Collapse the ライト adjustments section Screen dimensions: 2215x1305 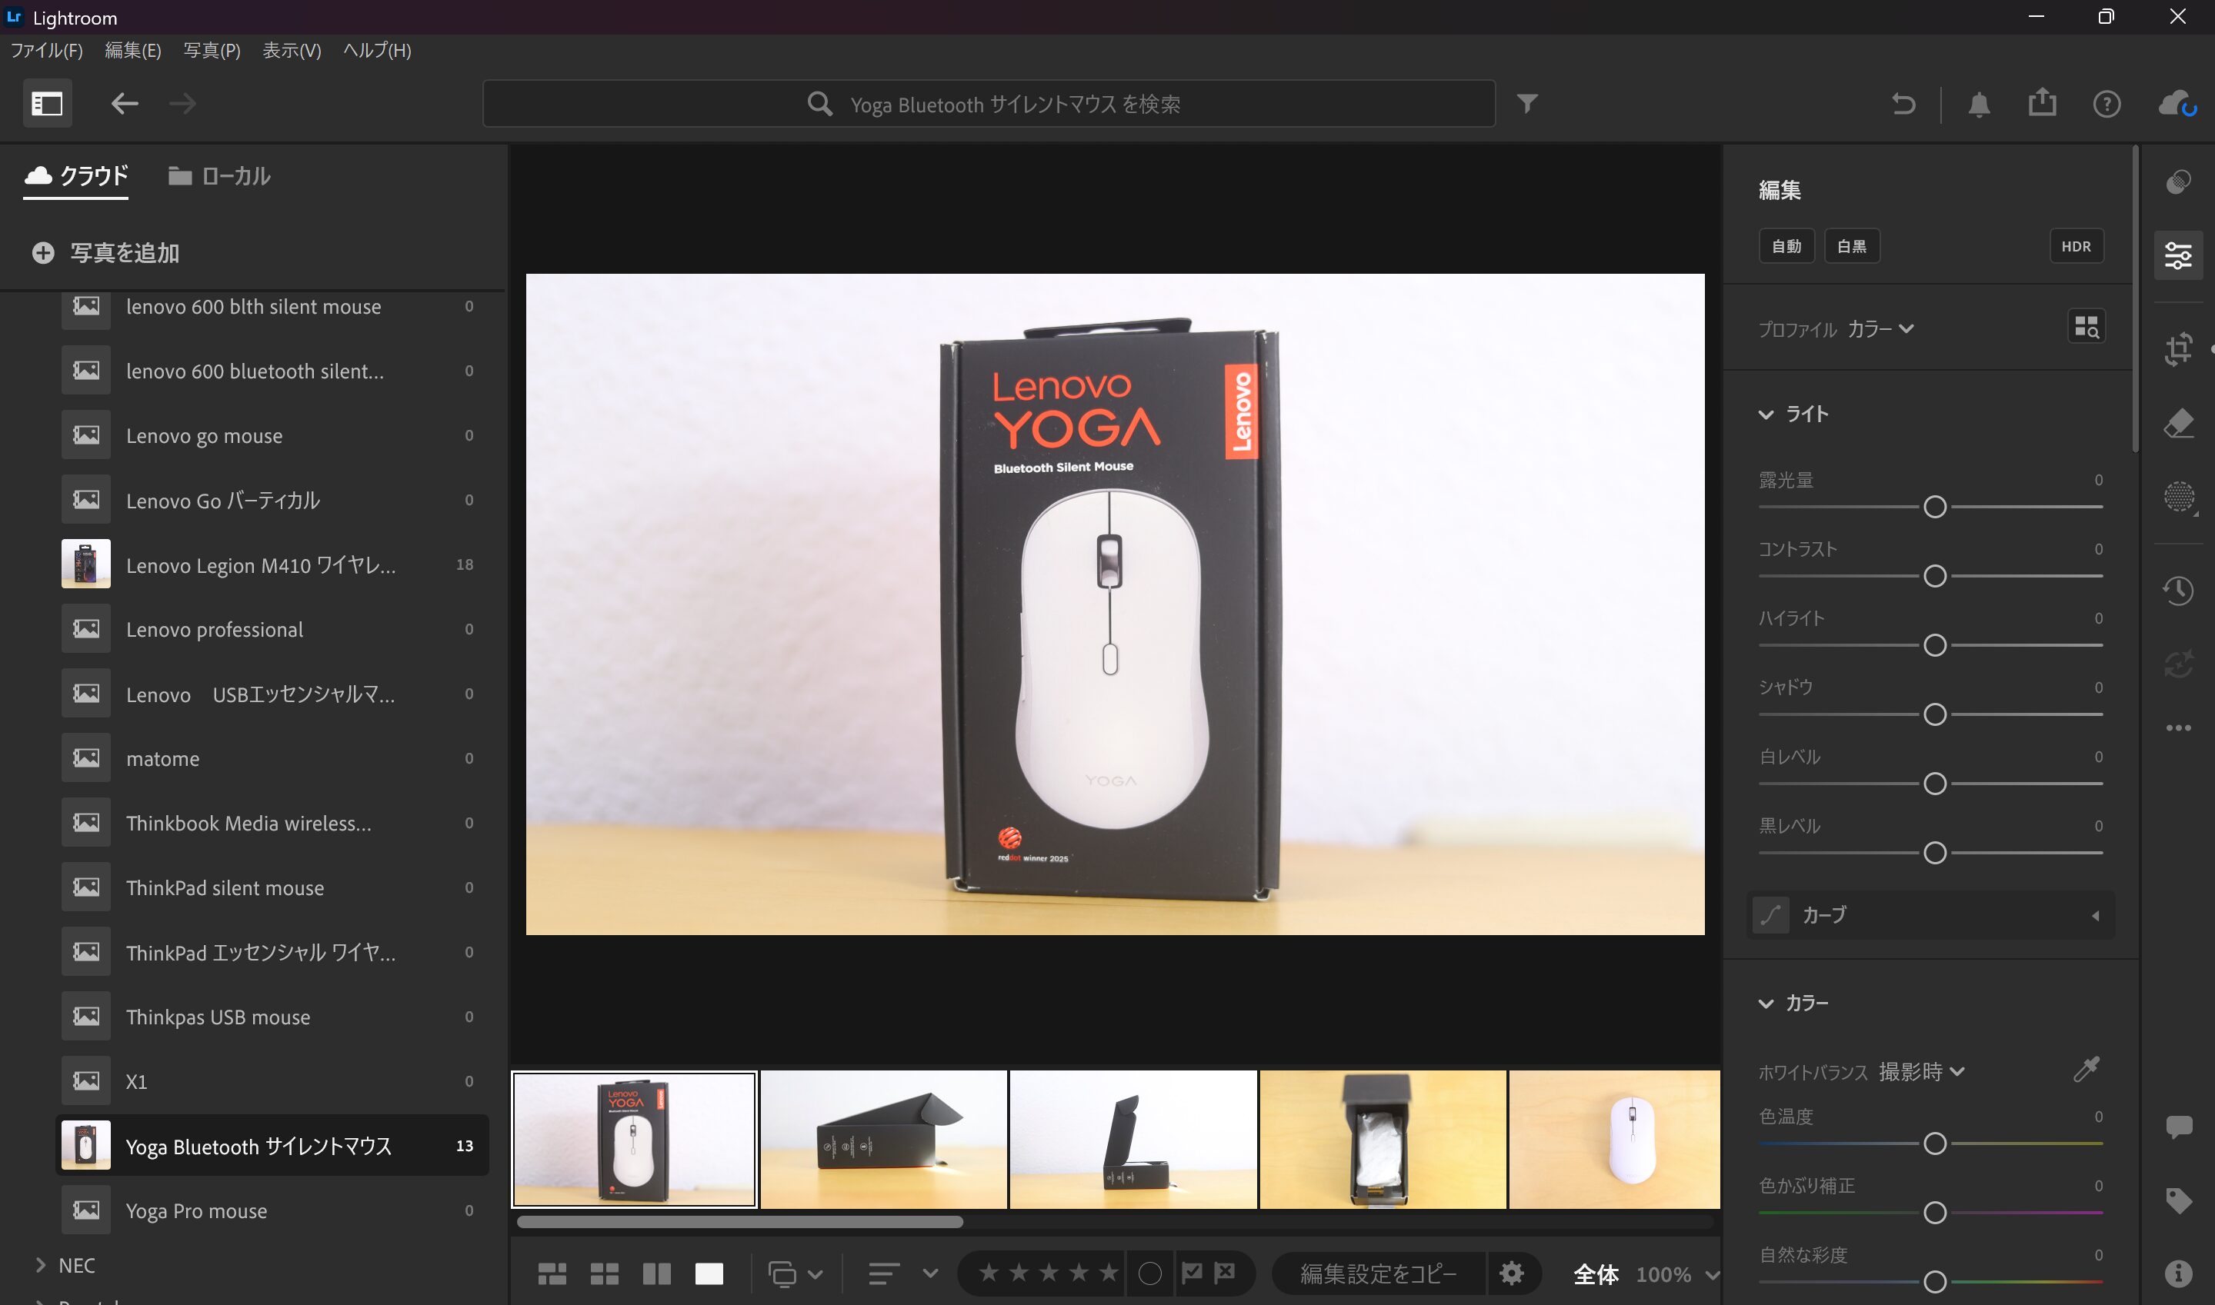tap(1766, 413)
